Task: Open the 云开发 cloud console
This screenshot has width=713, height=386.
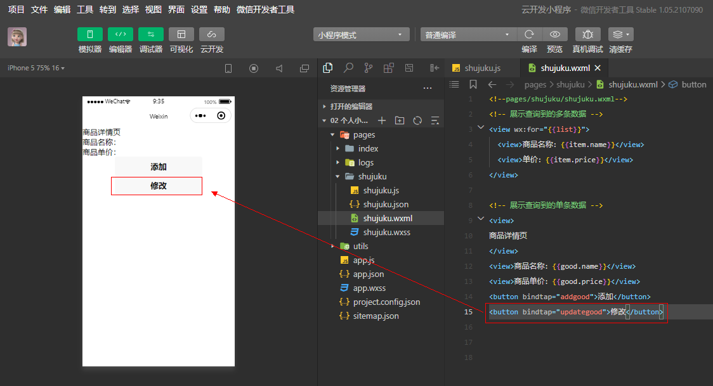Action: 211,34
